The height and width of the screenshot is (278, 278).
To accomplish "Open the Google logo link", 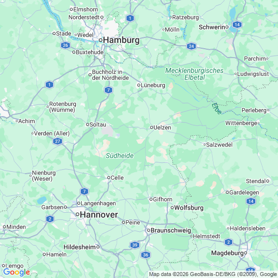I will click(17, 272).
